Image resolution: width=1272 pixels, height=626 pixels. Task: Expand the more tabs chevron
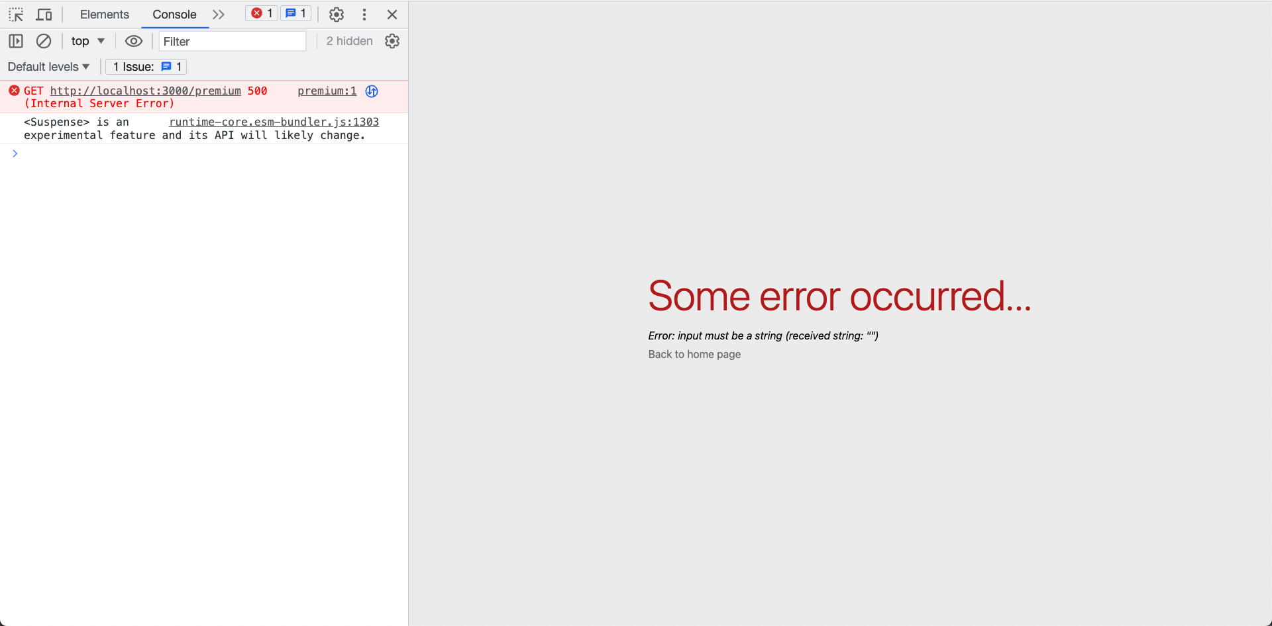point(219,14)
